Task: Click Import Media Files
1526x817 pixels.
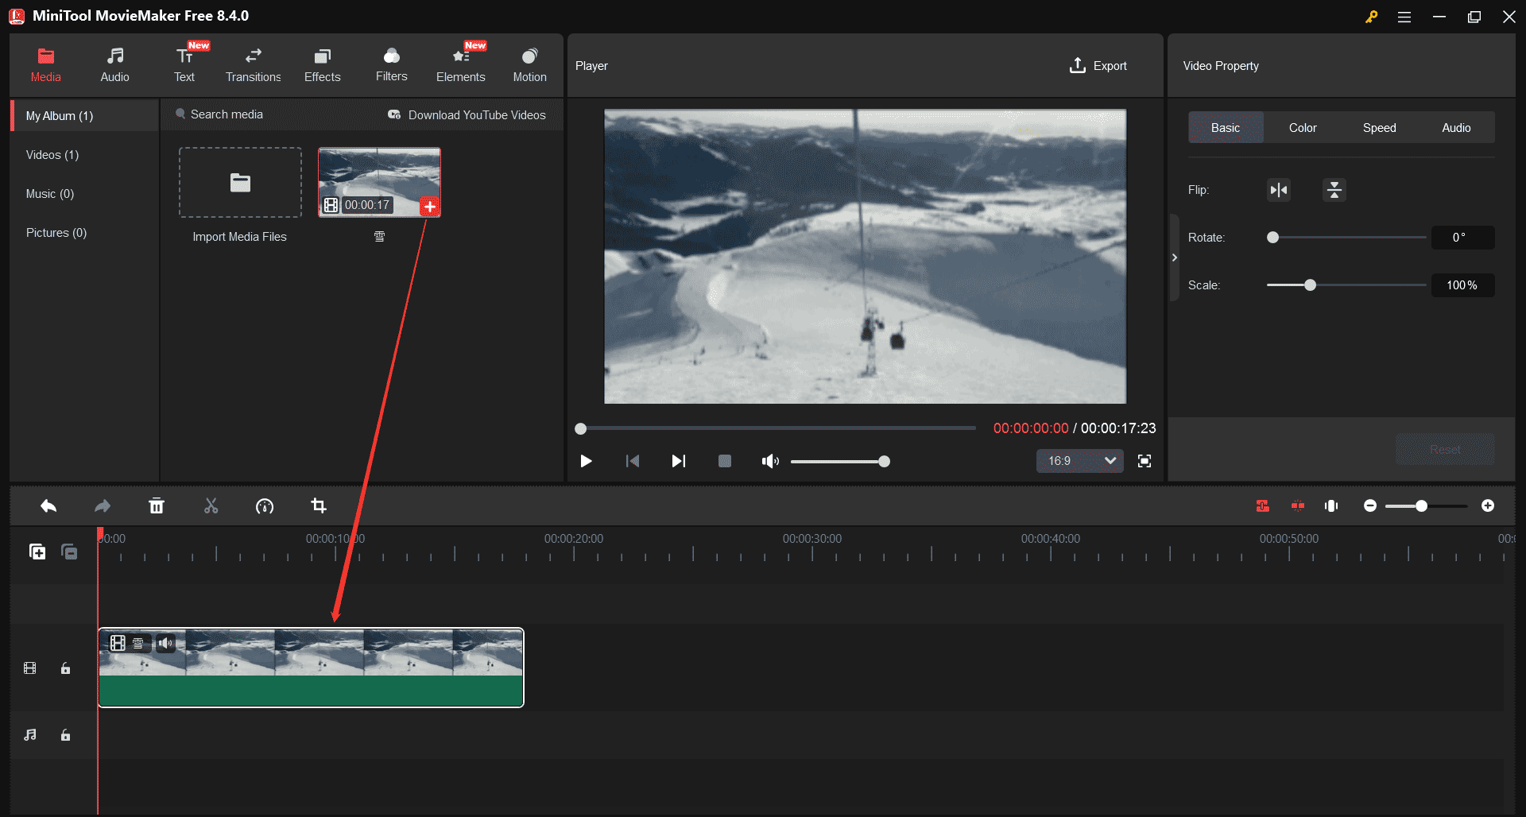Action: click(240, 183)
